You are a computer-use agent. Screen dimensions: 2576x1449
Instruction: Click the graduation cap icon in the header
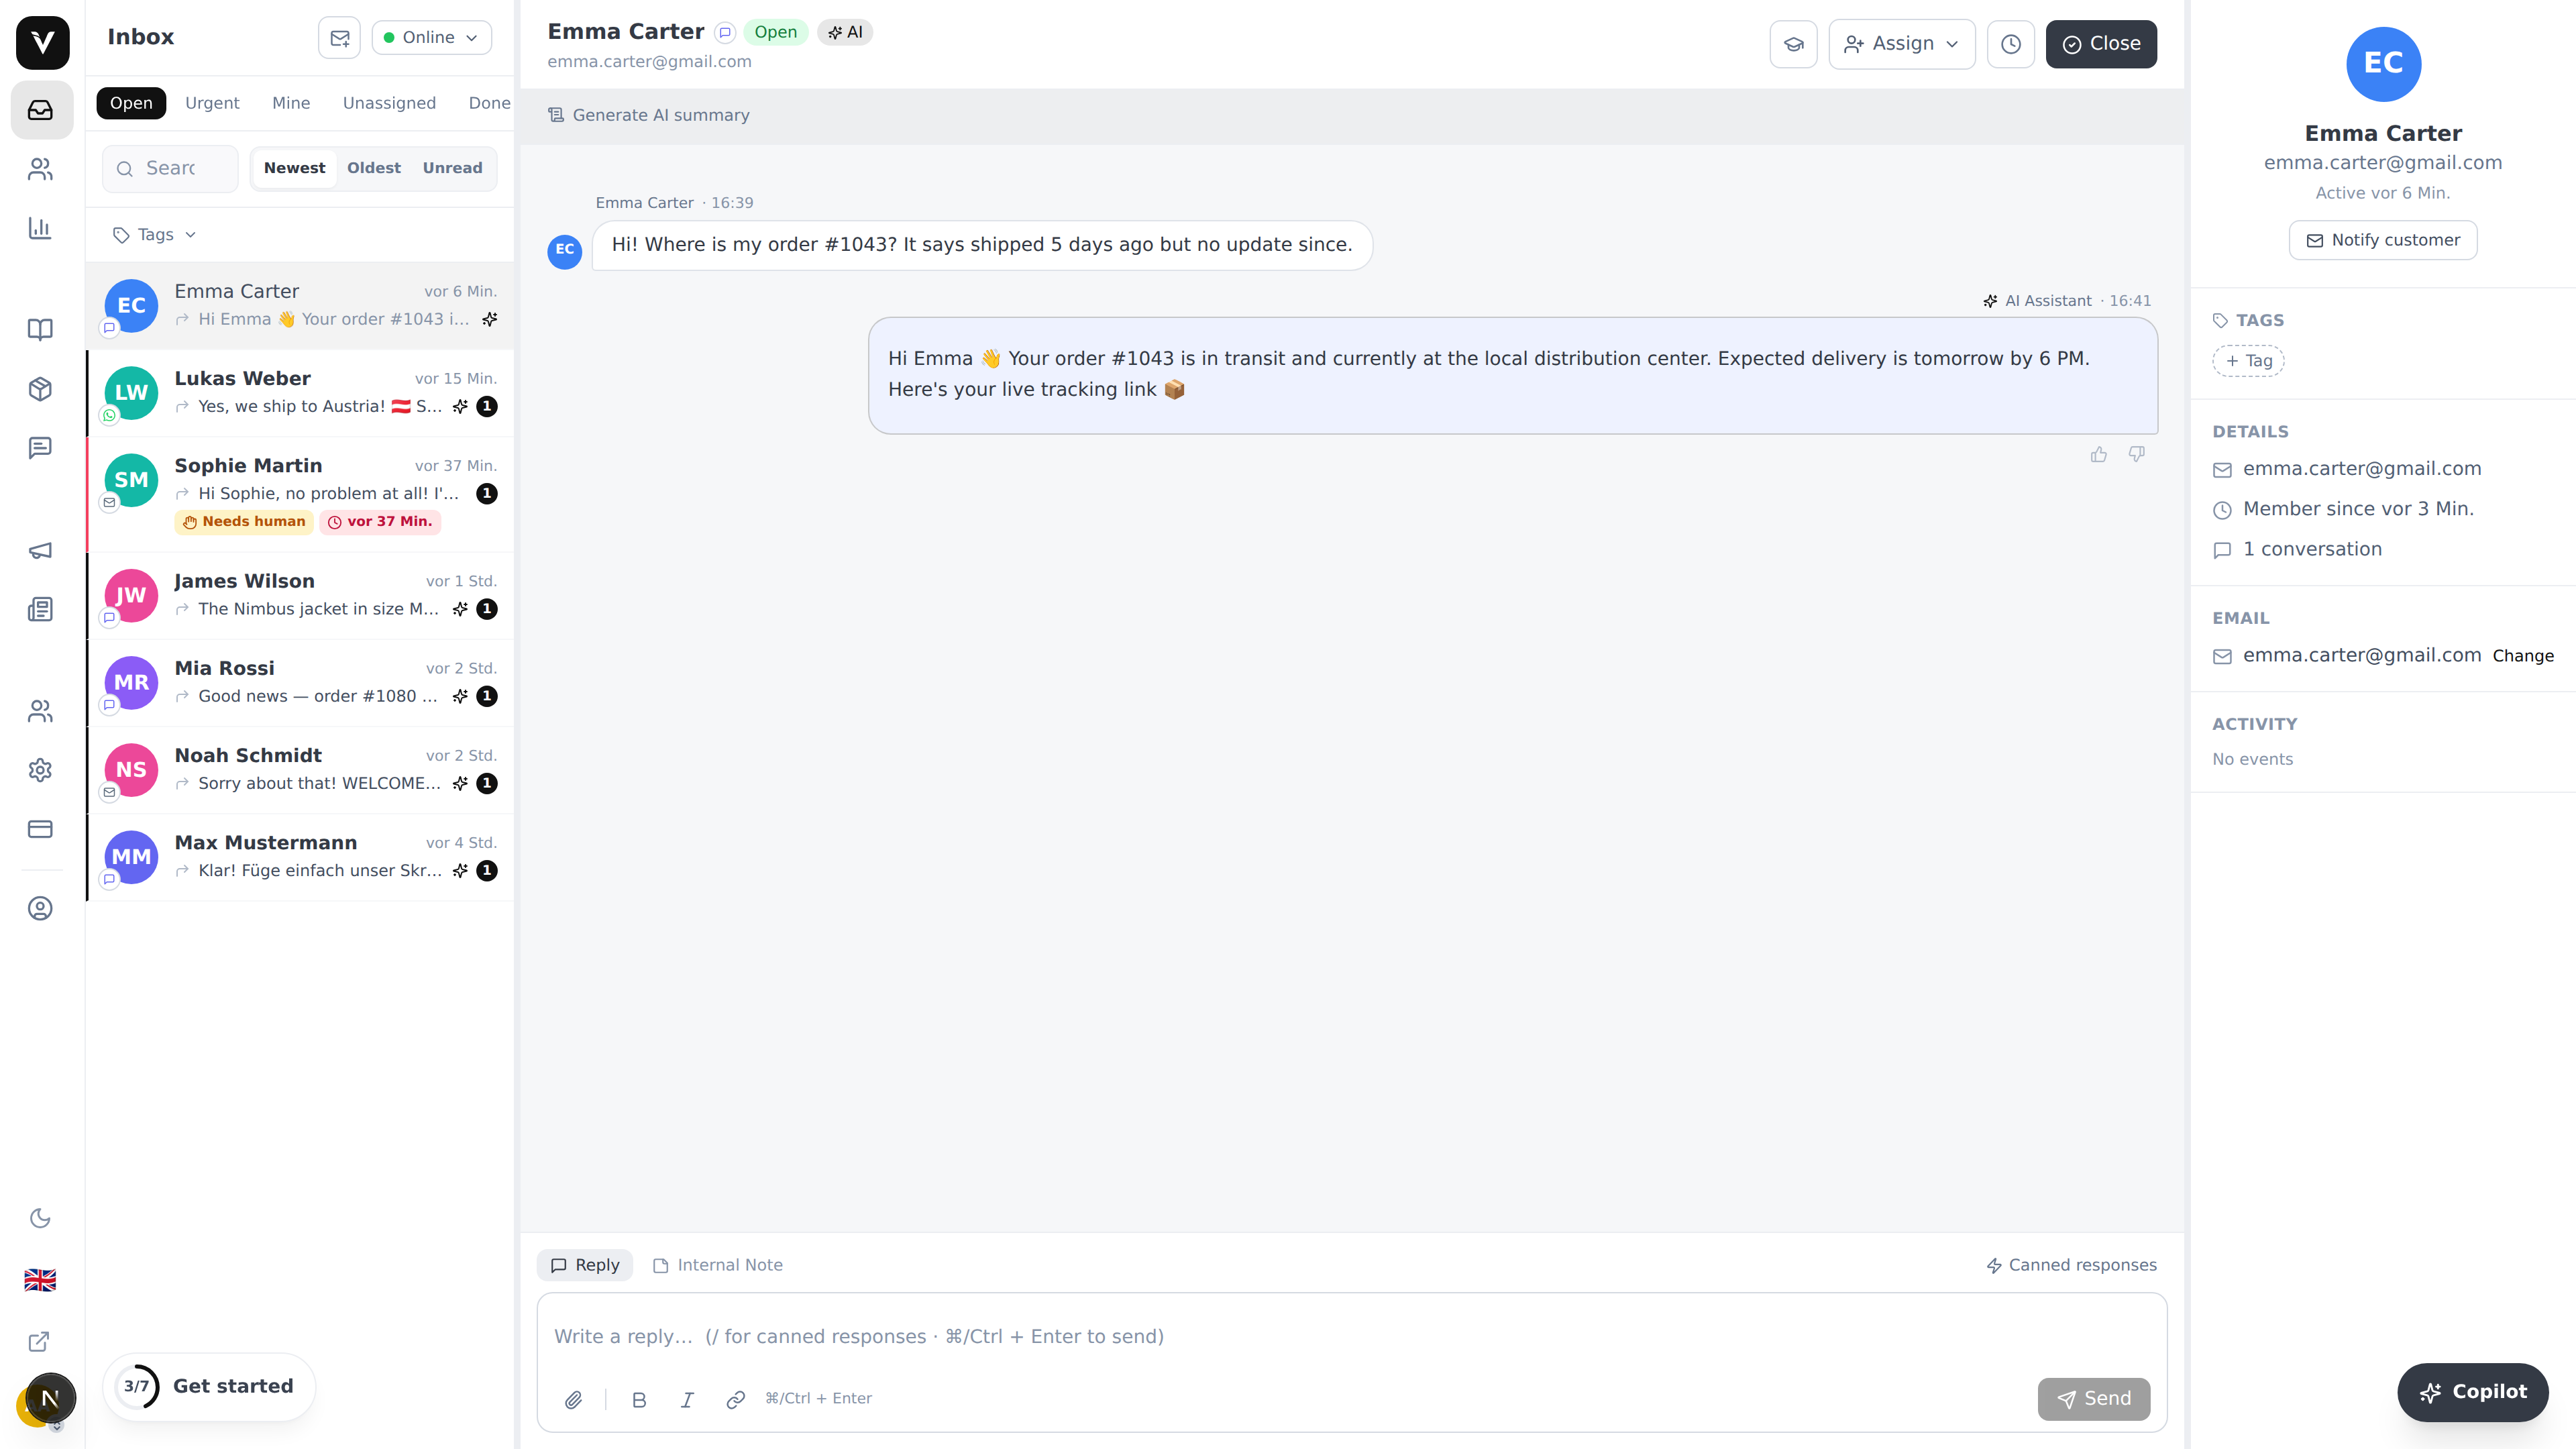(1794, 44)
